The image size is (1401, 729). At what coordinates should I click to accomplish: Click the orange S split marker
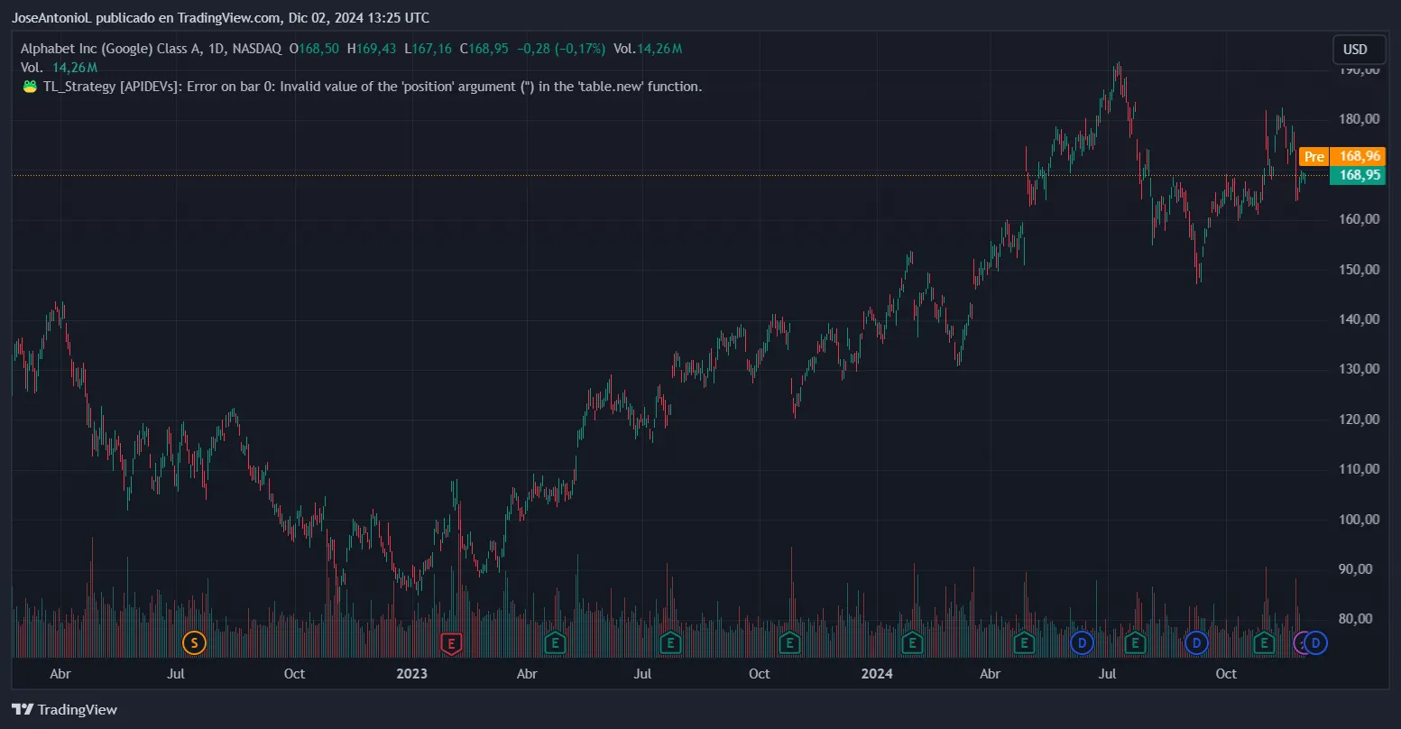click(194, 643)
